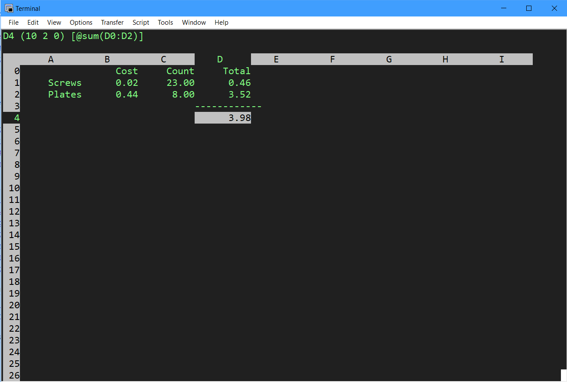Click column header E
This screenshot has height=382, width=567.
tap(276, 59)
